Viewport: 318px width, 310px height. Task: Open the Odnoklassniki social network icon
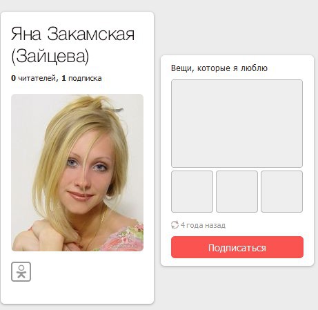click(x=21, y=271)
